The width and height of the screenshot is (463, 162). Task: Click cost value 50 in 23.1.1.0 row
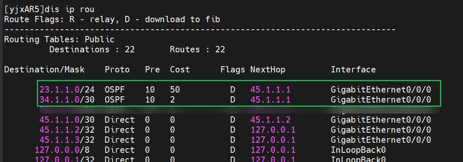pos(175,90)
